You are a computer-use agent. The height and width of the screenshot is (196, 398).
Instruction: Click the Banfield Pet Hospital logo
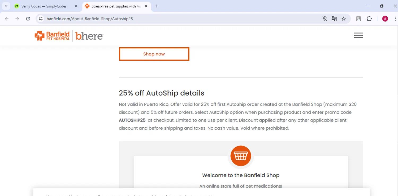pos(52,36)
